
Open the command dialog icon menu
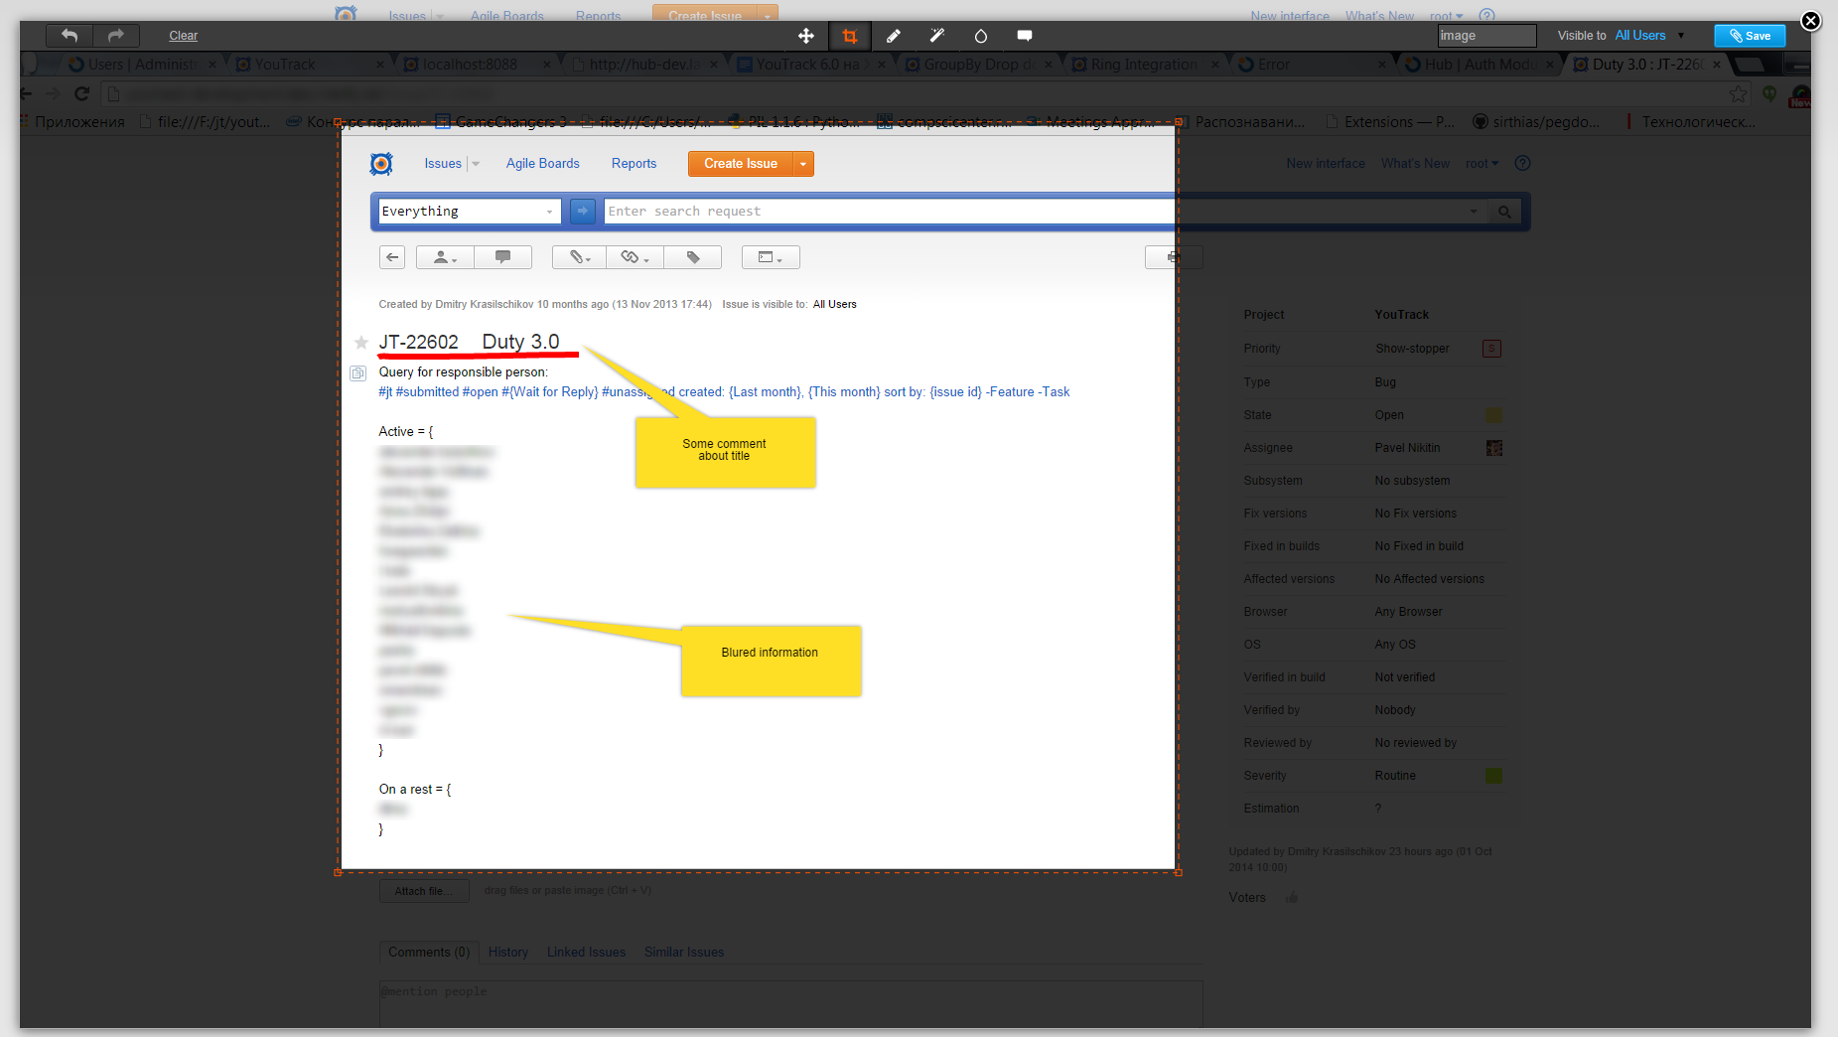(x=771, y=257)
